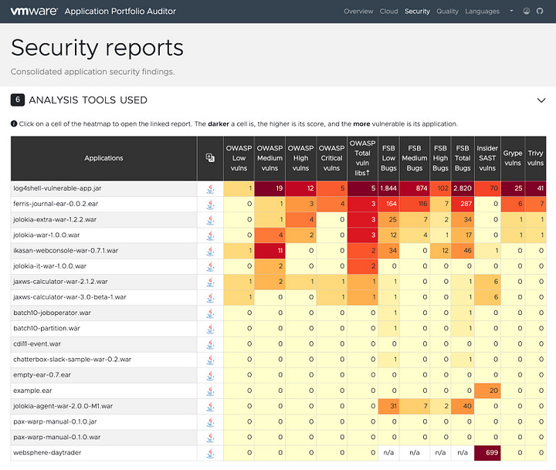Image resolution: width=556 pixels, height=470 pixels.
Task: Click Java icon for jolokia-war-1.0.0.war
Action: [x=210, y=235]
